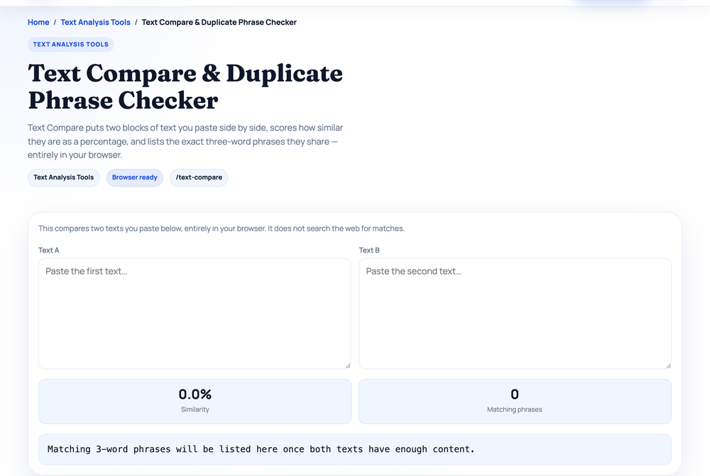Click the browser-only comparison notice text
The height and width of the screenshot is (476, 710).
[222, 228]
